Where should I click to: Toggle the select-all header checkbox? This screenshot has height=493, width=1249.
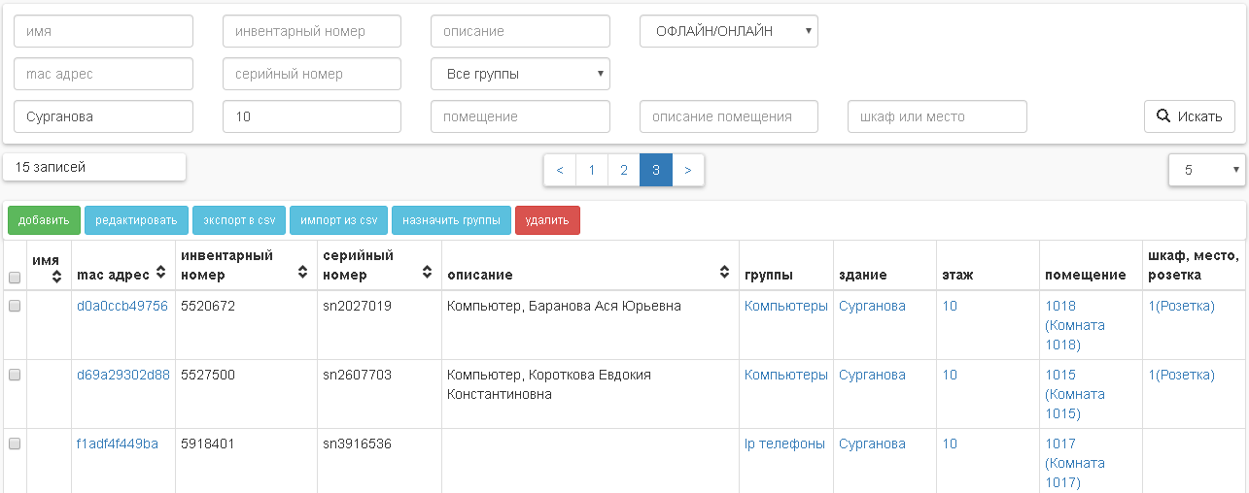[x=15, y=278]
